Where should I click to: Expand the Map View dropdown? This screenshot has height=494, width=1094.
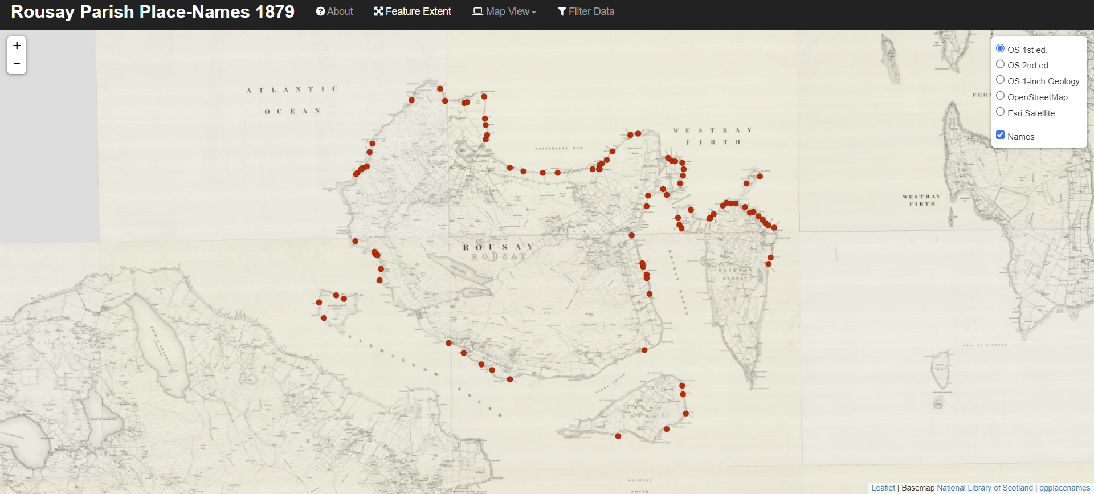coord(504,11)
